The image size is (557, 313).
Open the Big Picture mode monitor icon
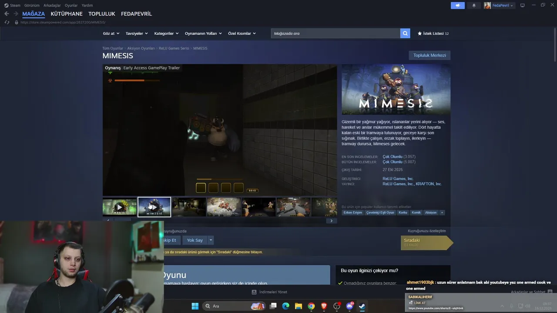pos(522,5)
